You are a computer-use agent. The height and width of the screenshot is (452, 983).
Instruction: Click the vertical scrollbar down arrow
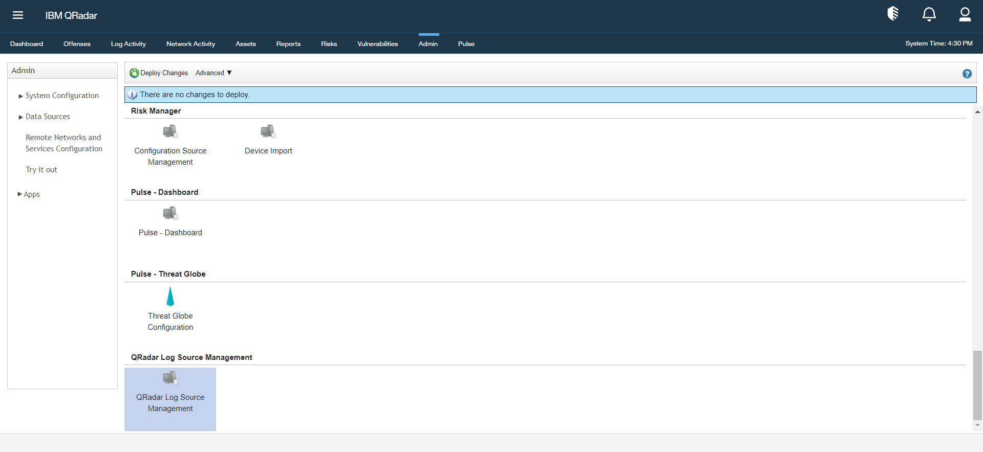click(977, 425)
